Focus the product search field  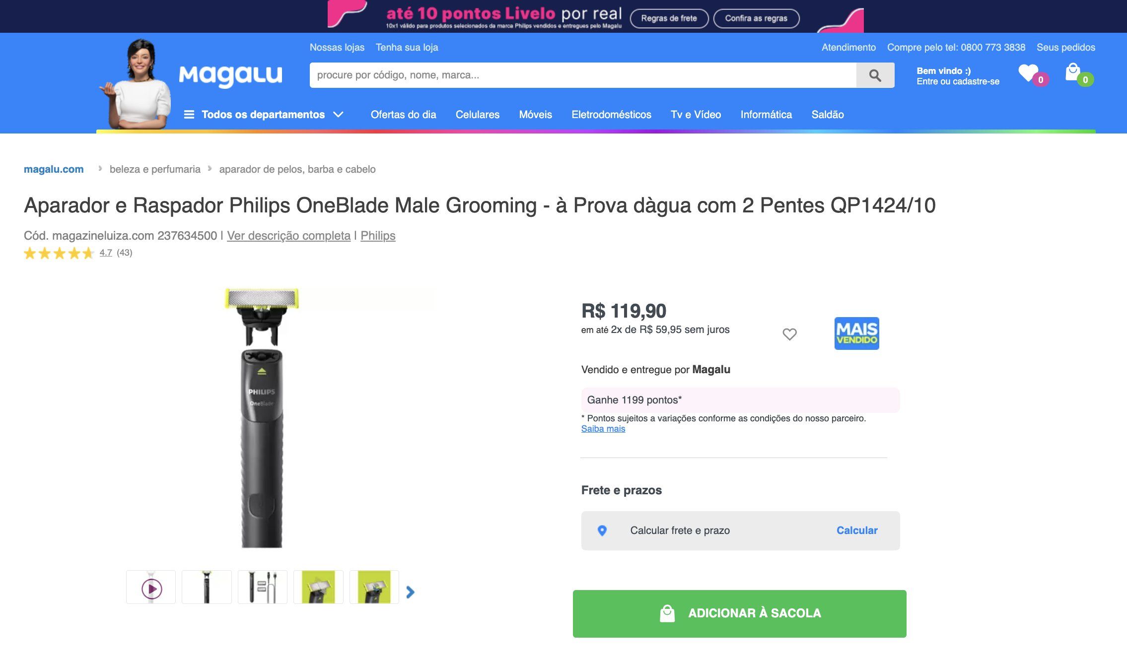[583, 75]
